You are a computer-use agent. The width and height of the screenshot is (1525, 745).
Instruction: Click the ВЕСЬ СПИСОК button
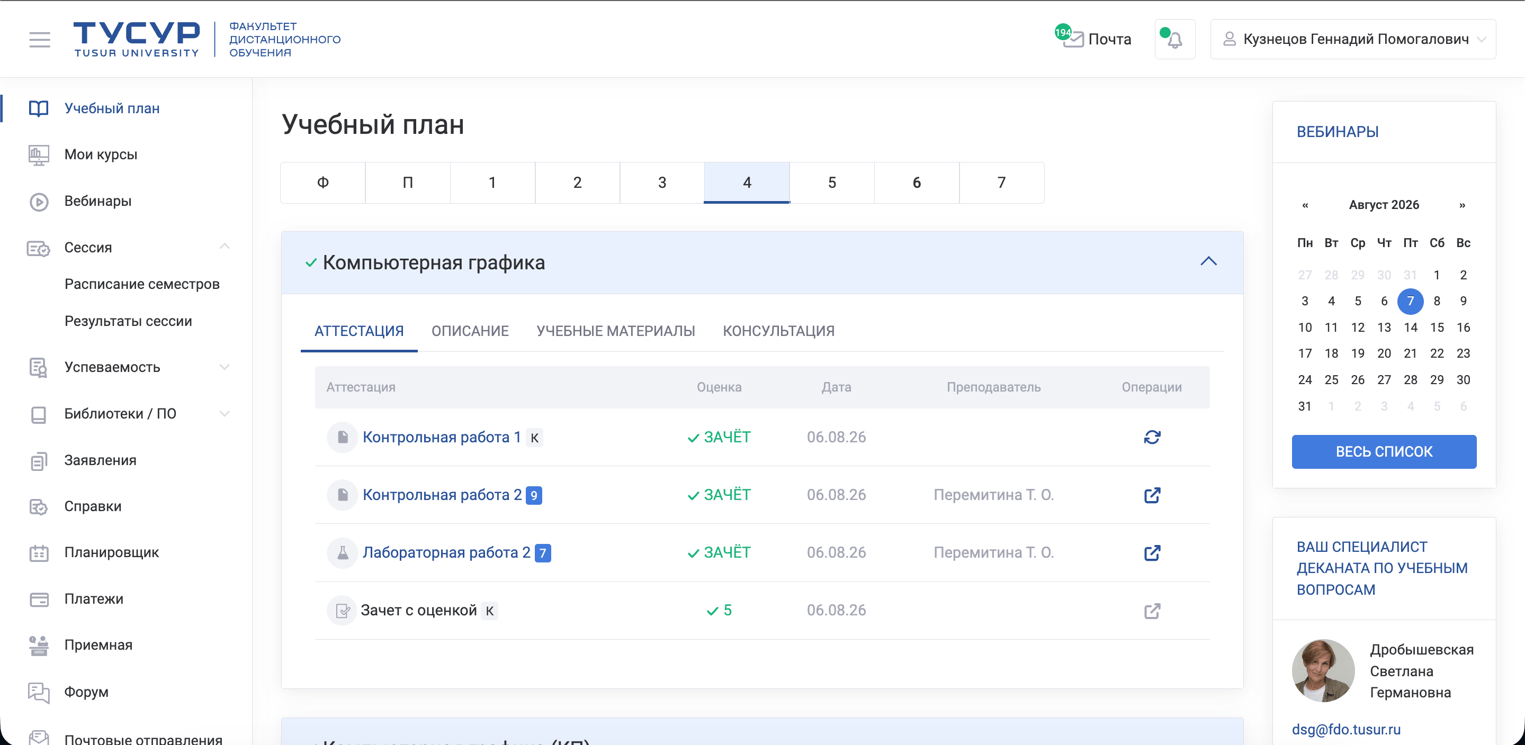pyautogui.click(x=1384, y=451)
